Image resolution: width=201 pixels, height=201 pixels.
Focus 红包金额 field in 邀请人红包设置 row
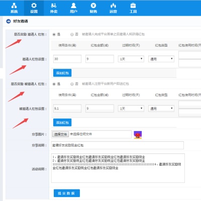(x=99, y=59)
